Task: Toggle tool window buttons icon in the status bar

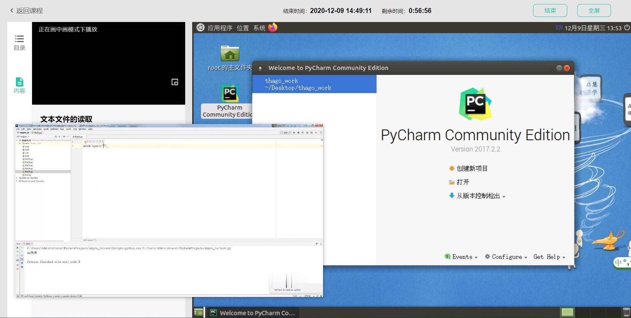Action: [x=18, y=296]
